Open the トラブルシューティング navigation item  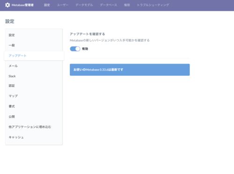(x=153, y=5)
